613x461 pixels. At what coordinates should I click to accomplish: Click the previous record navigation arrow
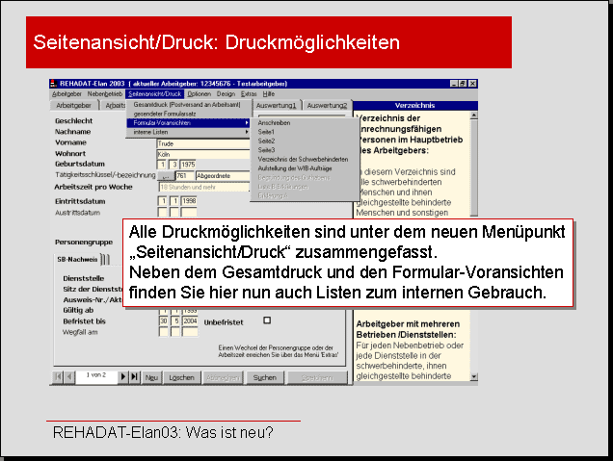tap(67, 377)
